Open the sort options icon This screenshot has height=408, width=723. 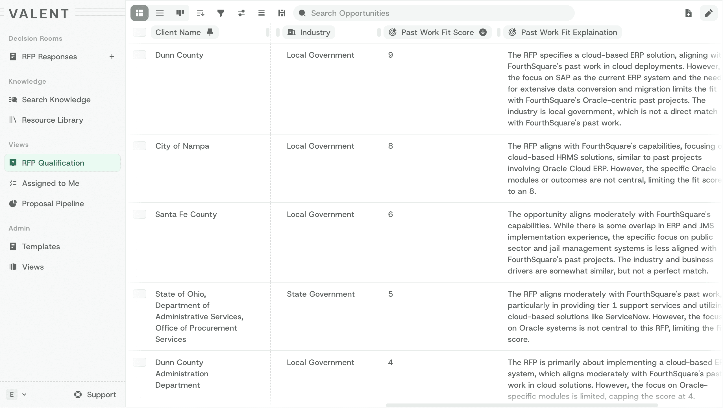coord(201,13)
